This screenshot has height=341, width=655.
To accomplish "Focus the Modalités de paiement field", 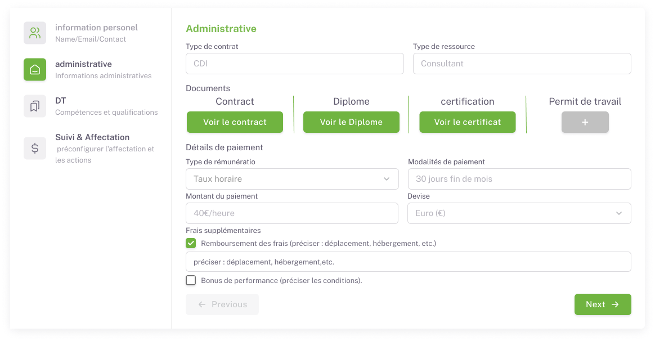I will coord(519,179).
